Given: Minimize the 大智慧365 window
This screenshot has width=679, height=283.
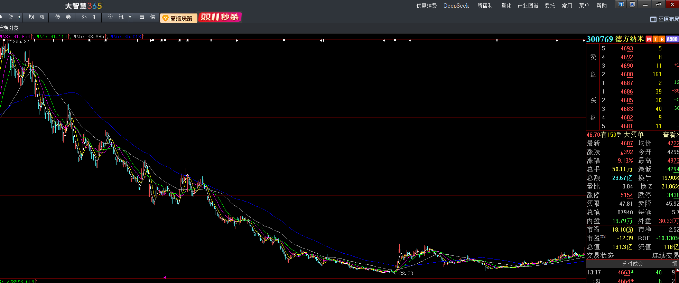Looking at the screenshot, I should (x=645, y=4).
